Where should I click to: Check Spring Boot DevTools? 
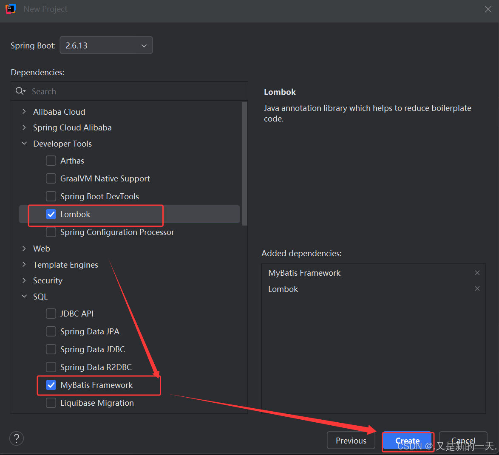pyautogui.click(x=51, y=196)
